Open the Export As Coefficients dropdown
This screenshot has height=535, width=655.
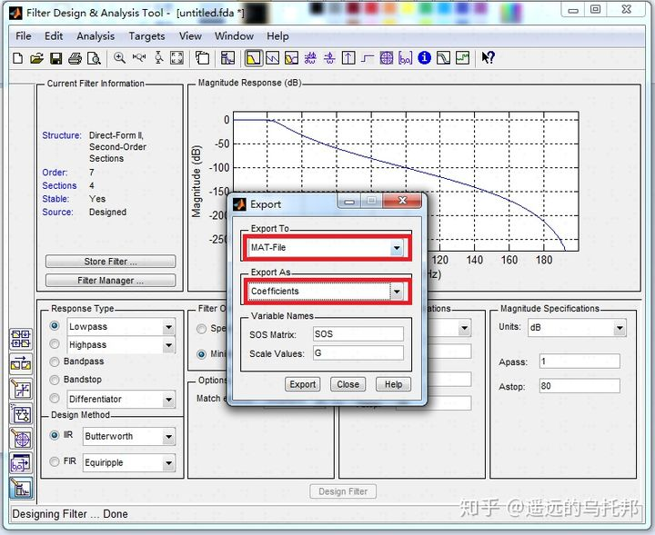(x=397, y=292)
